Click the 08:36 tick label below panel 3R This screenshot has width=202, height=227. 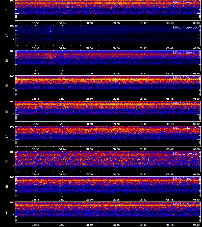116,73
